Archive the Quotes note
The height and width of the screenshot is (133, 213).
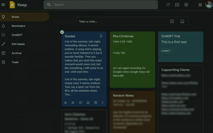coord(96,102)
